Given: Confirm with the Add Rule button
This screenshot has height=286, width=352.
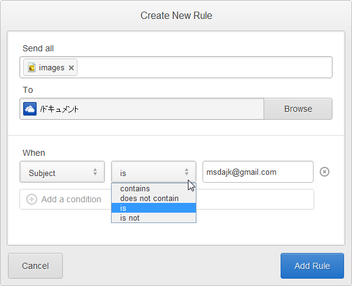Looking at the screenshot, I should click(x=312, y=266).
